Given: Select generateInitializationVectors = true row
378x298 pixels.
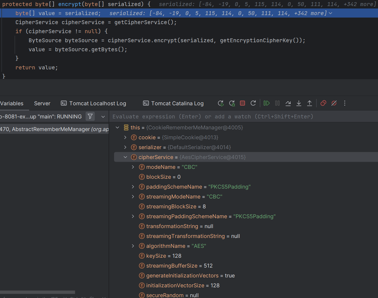Looking at the screenshot, I should click(246, 276).
